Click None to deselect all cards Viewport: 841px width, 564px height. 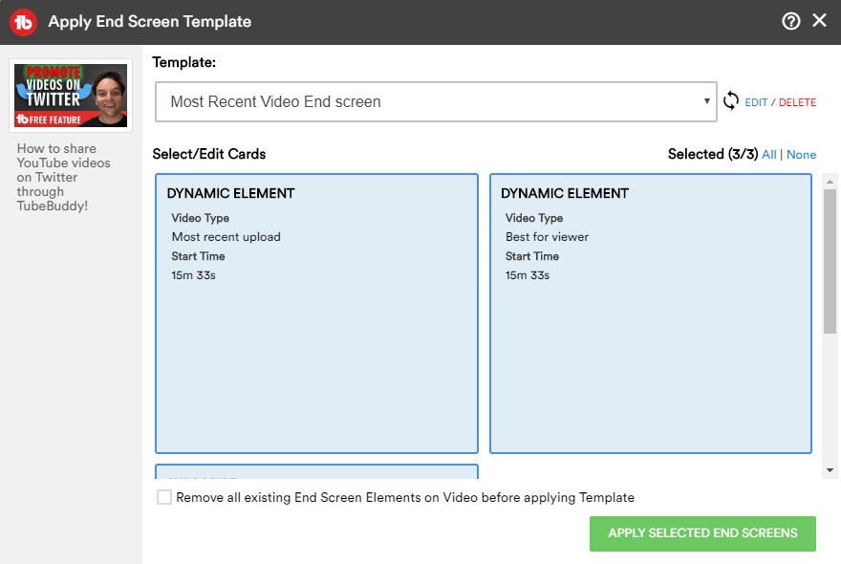[801, 155]
